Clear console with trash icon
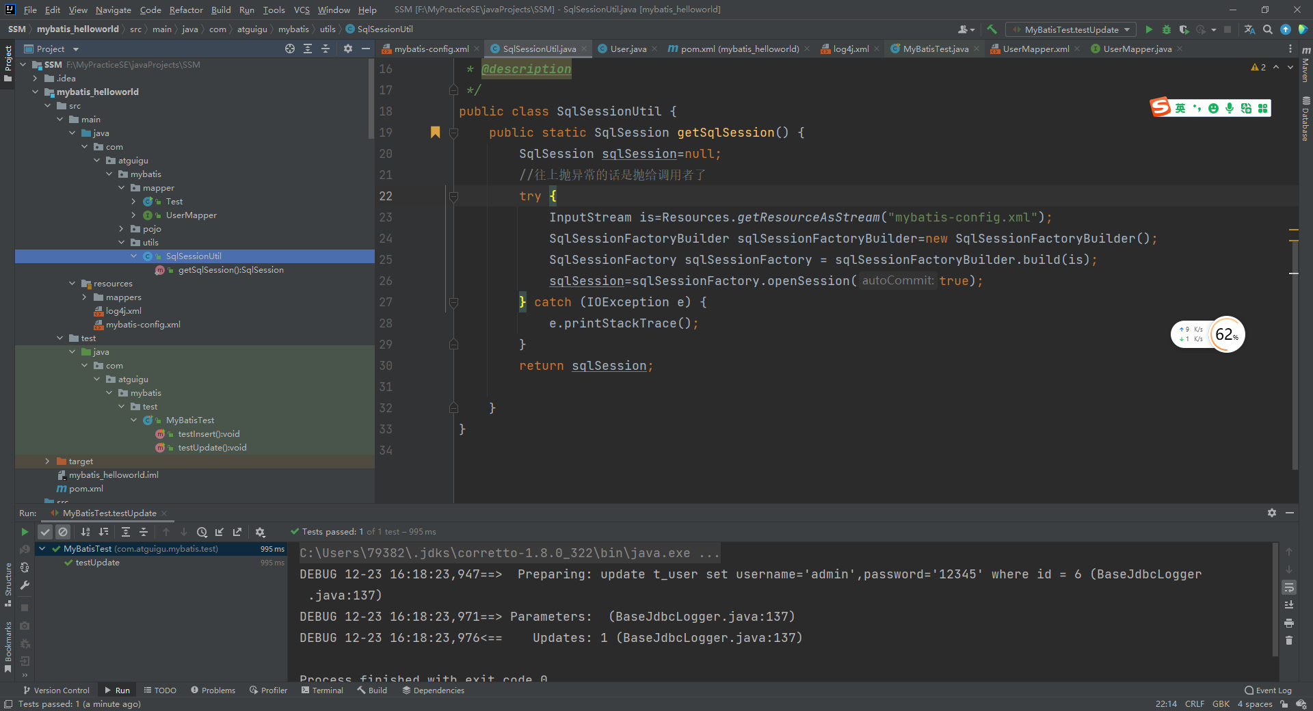 point(1289,641)
